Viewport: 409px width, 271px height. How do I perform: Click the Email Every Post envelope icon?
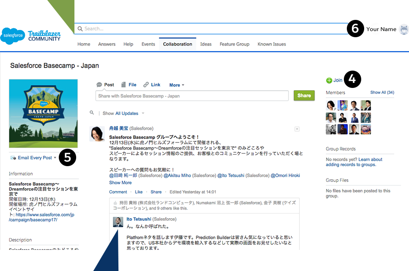(13, 158)
